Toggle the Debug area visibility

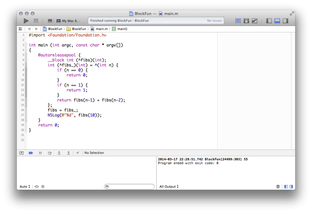point(277,21)
